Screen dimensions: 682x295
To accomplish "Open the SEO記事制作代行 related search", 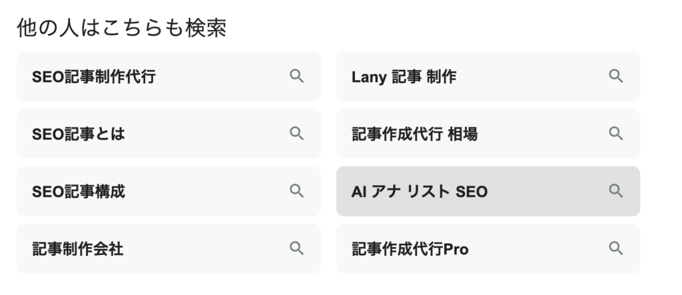I will click(x=94, y=77).
